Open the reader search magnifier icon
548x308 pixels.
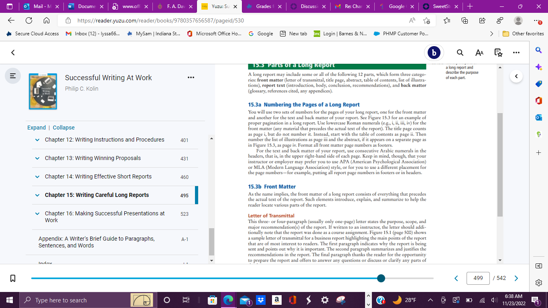coord(460,53)
